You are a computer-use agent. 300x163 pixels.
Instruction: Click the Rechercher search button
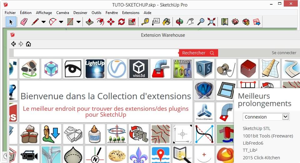tap(198, 53)
